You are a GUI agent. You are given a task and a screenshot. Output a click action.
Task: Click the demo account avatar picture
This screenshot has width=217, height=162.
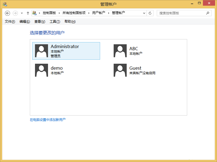click(x=41, y=70)
